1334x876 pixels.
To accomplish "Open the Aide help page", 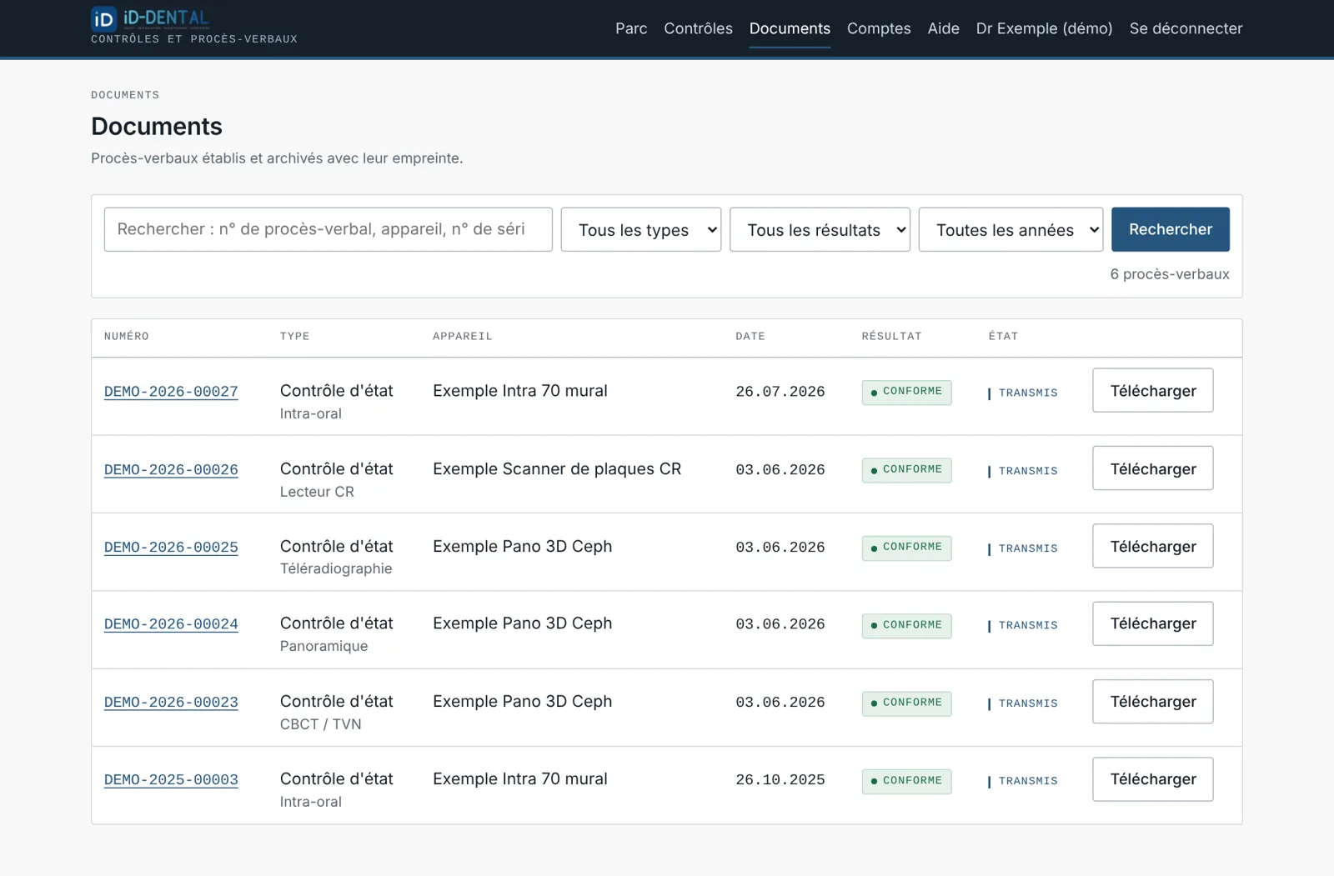I will (x=943, y=28).
